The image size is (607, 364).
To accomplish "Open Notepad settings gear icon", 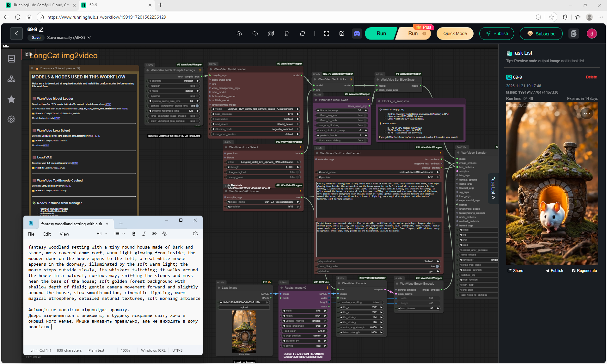I will (195, 234).
